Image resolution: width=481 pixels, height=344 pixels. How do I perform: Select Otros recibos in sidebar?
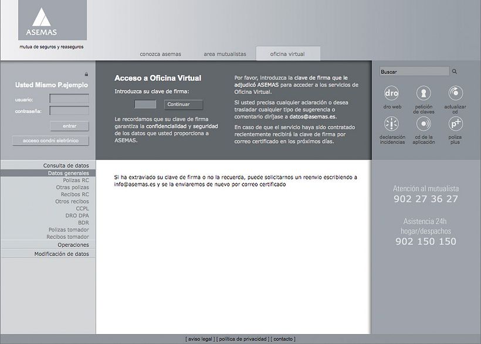click(x=72, y=202)
